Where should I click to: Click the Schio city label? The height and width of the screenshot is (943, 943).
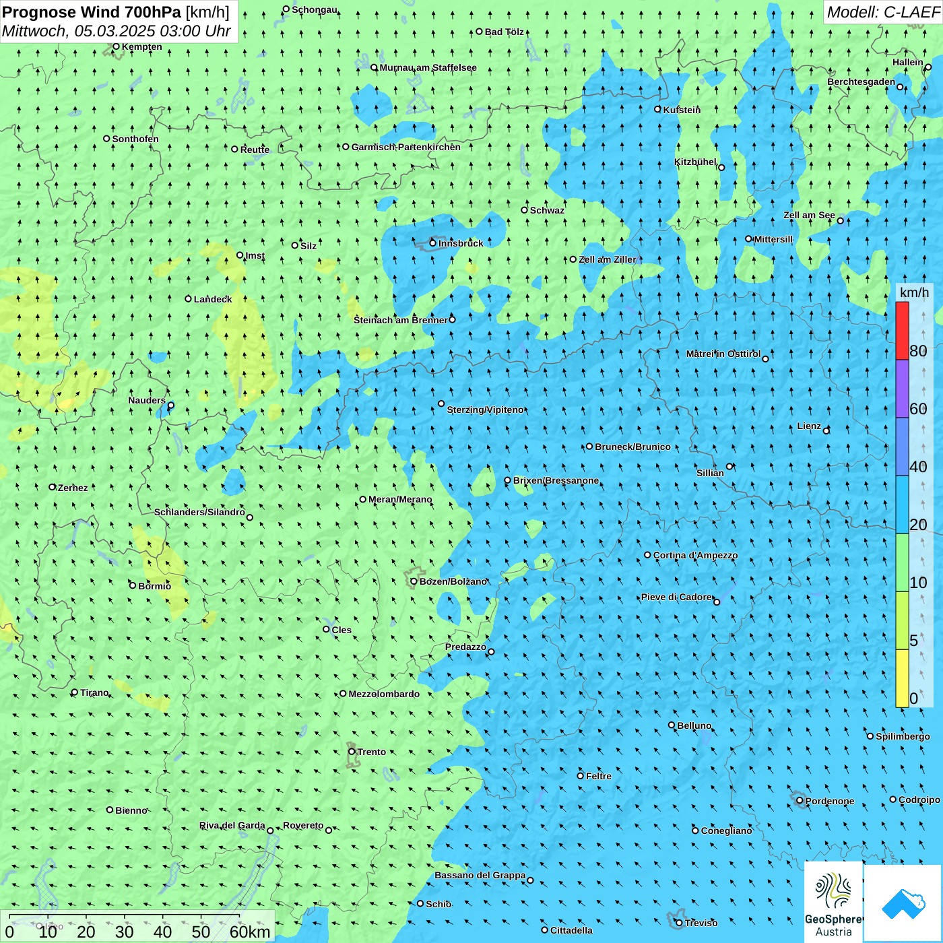438,904
